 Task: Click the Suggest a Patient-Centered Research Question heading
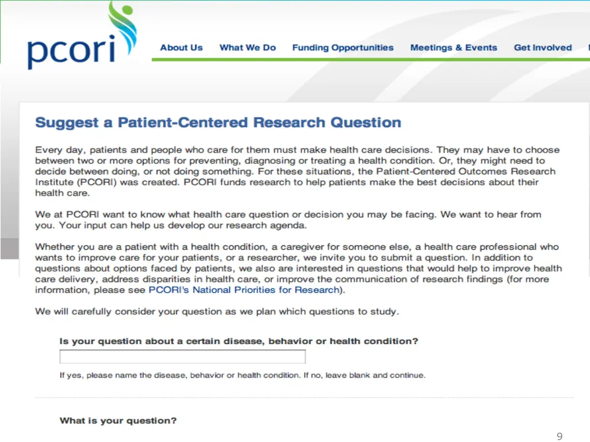[218, 123]
